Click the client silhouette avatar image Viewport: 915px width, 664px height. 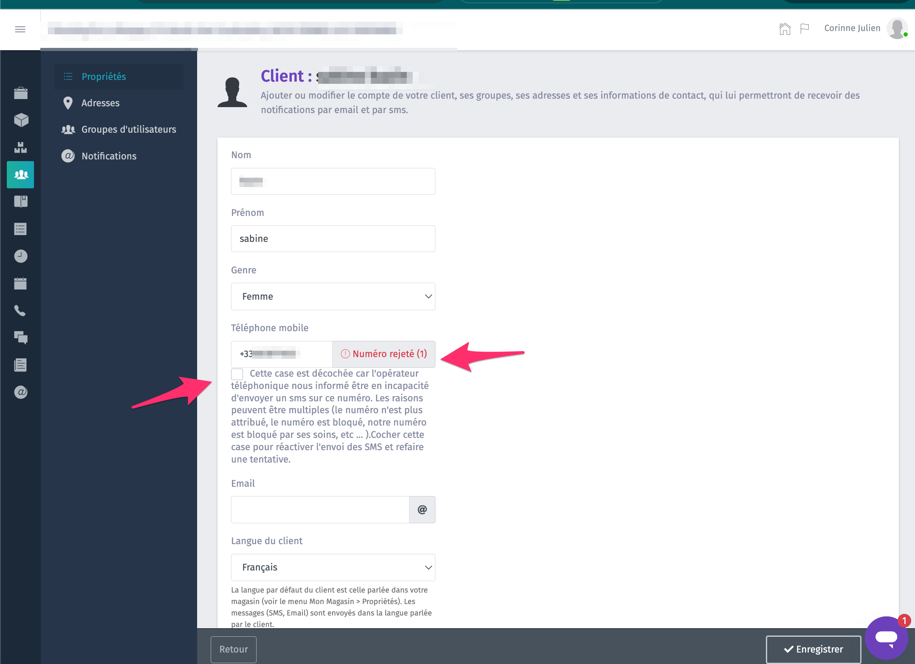[232, 92]
